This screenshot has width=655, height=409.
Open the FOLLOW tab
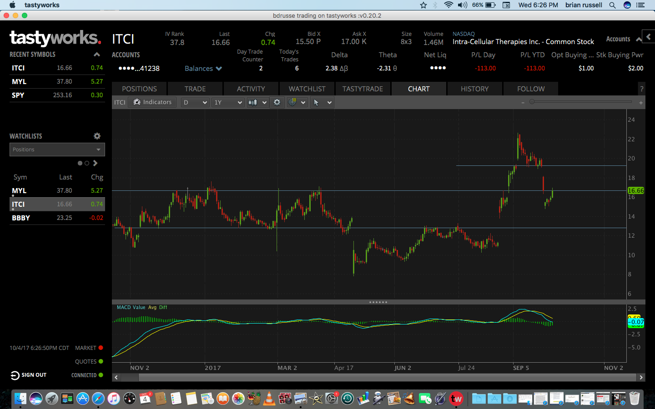(x=531, y=89)
